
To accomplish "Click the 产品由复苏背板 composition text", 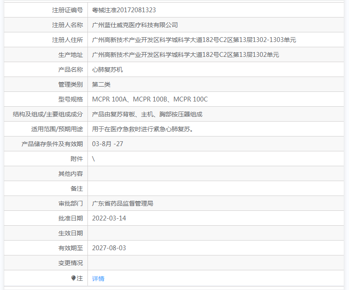I will (x=147, y=114).
